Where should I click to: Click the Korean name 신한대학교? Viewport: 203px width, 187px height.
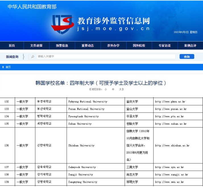(44, 145)
